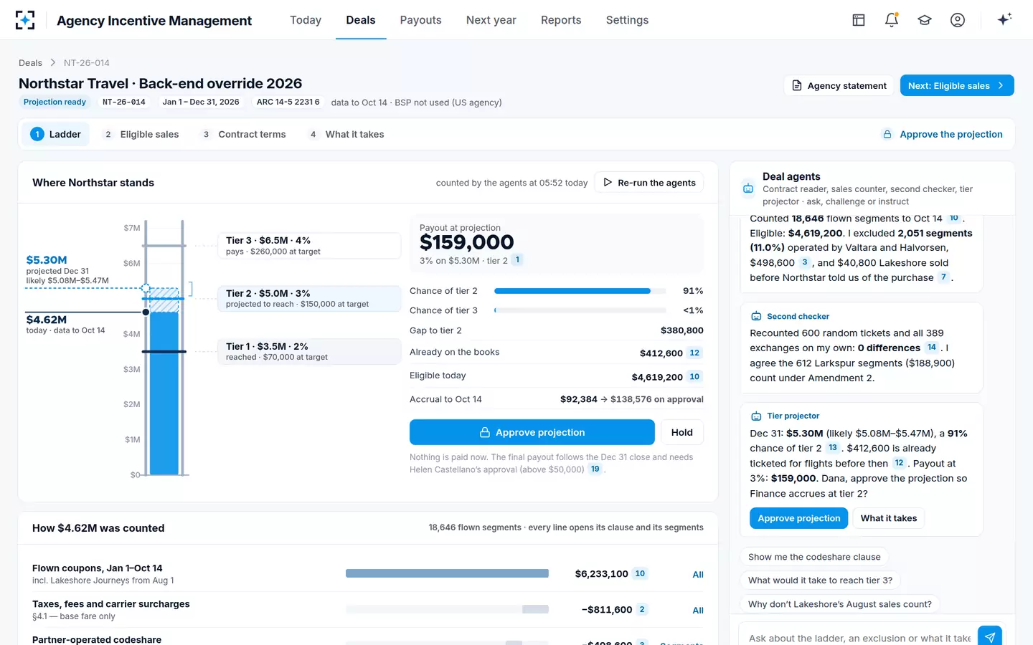Open citation 2 beside −$811,600 taxes row

[x=642, y=609]
